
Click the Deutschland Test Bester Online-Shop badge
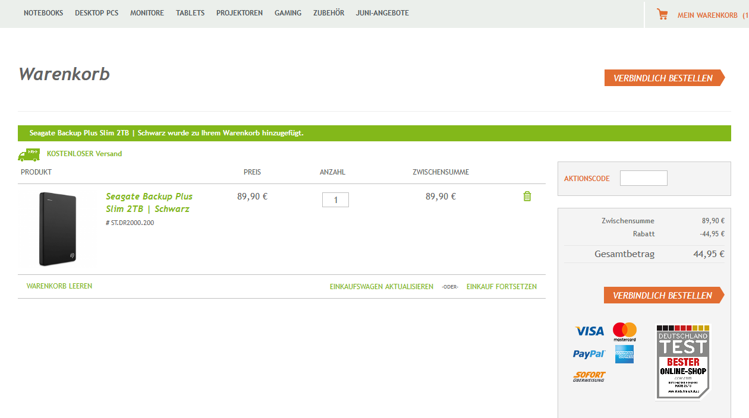point(682,362)
